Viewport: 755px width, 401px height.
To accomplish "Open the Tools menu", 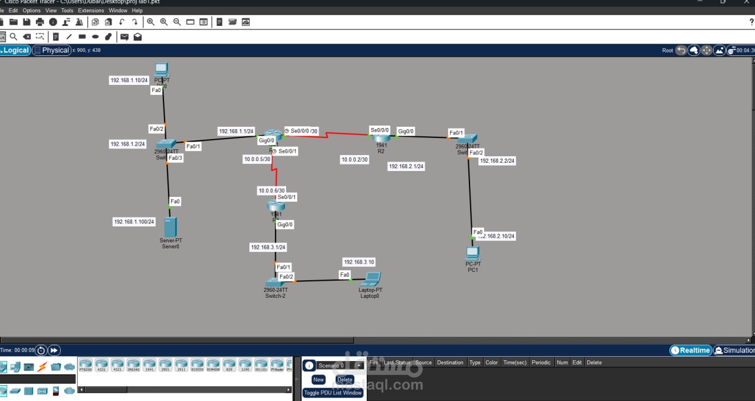I will click(x=67, y=11).
